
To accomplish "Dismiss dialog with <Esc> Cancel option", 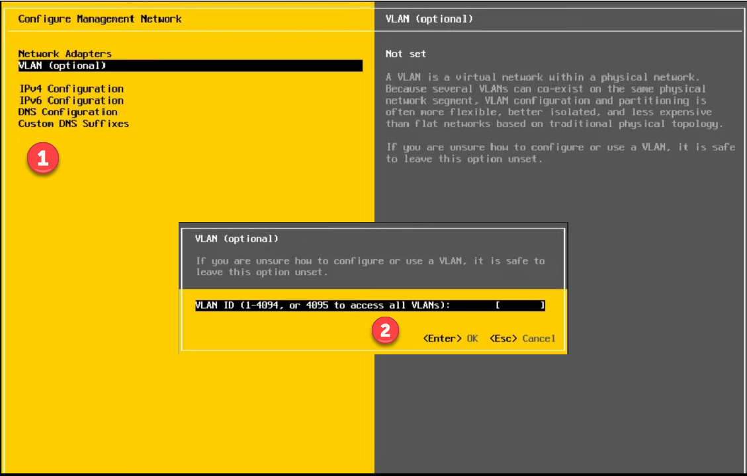I will [522, 338].
